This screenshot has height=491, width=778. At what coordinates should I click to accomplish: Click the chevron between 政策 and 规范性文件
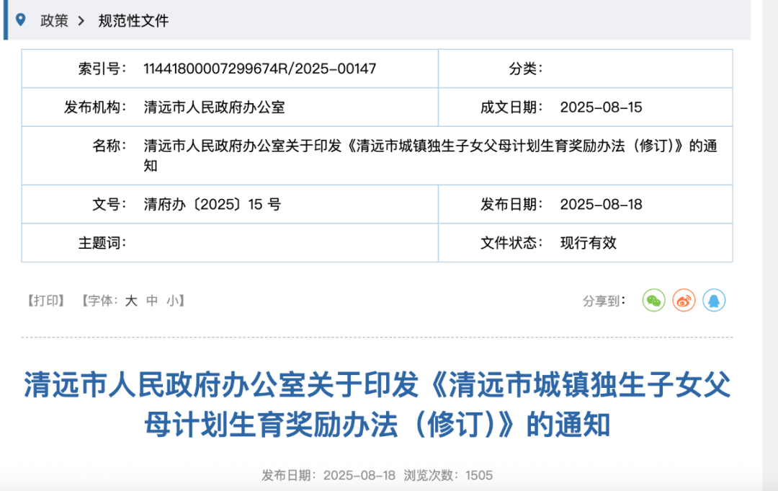click(x=81, y=21)
